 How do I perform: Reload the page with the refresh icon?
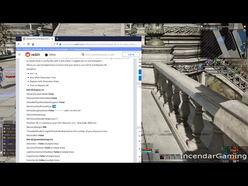(28, 44)
